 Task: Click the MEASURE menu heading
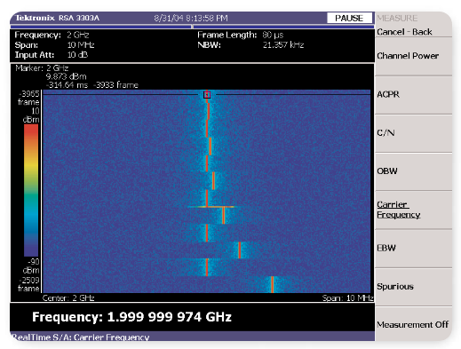tap(397, 19)
